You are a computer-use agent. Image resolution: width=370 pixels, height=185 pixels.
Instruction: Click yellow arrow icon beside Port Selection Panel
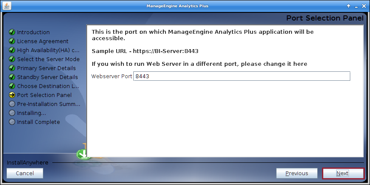pos(12,95)
